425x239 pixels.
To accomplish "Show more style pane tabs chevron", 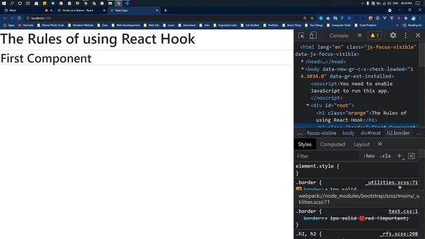I will coord(380,144).
